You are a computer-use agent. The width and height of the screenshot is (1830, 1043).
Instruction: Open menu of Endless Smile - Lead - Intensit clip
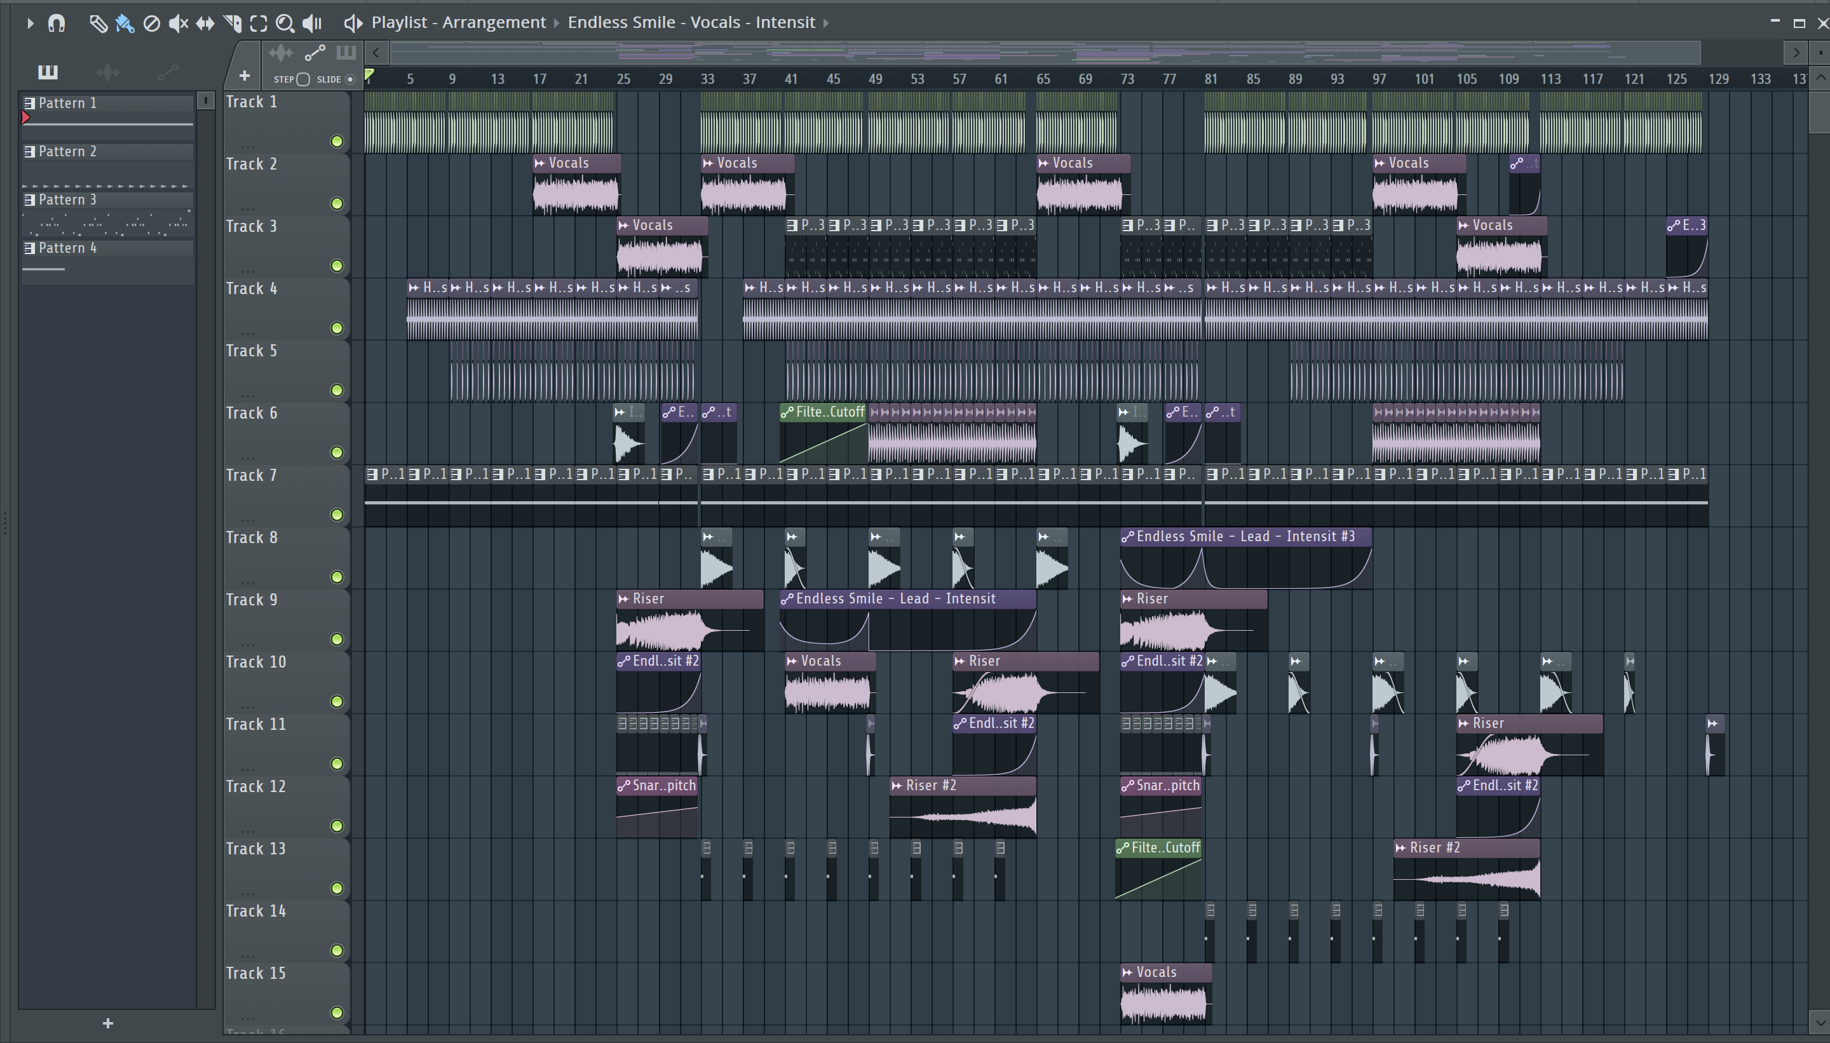pos(787,600)
